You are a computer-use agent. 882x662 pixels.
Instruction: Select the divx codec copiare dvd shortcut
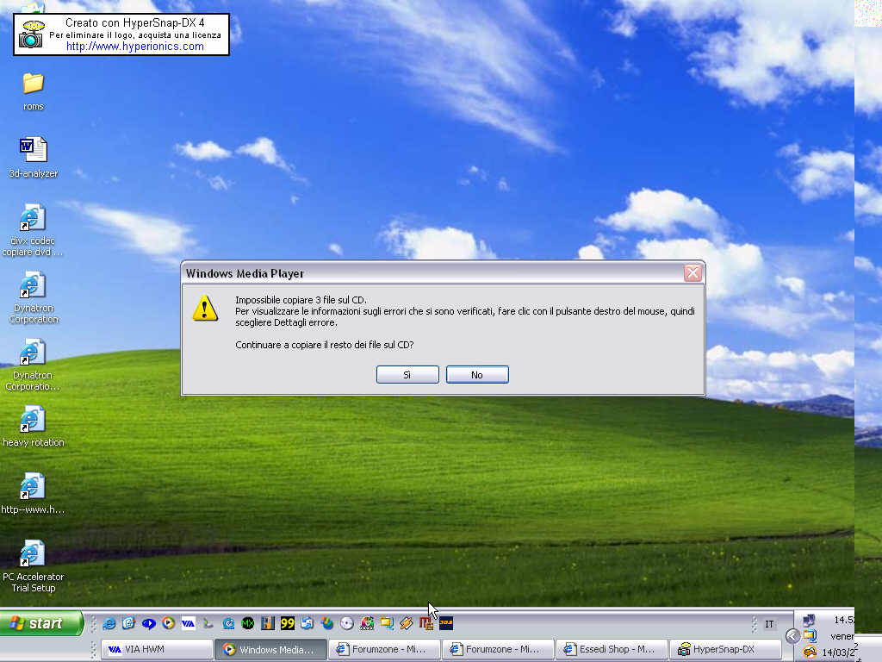(x=33, y=231)
